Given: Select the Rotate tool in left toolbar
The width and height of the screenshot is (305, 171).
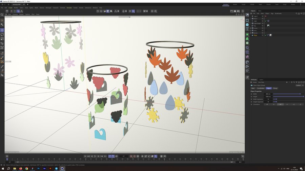Looking at the screenshot, I should (2, 34).
